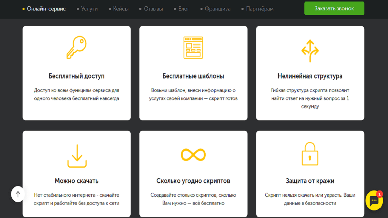Open the Блог link

[x=184, y=9]
